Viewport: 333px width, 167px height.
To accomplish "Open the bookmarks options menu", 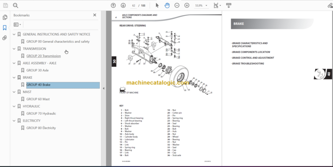I will click(17, 25).
